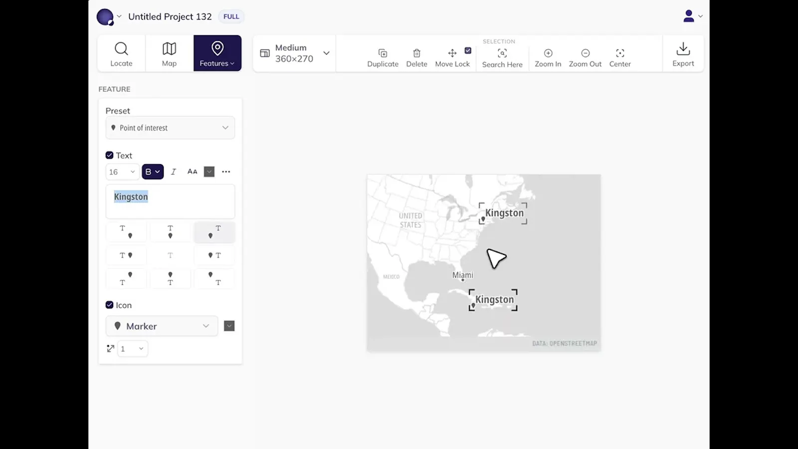This screenshot has height=449, width=798.
Task: Set label position directly above marker
Action: (170, 232)
